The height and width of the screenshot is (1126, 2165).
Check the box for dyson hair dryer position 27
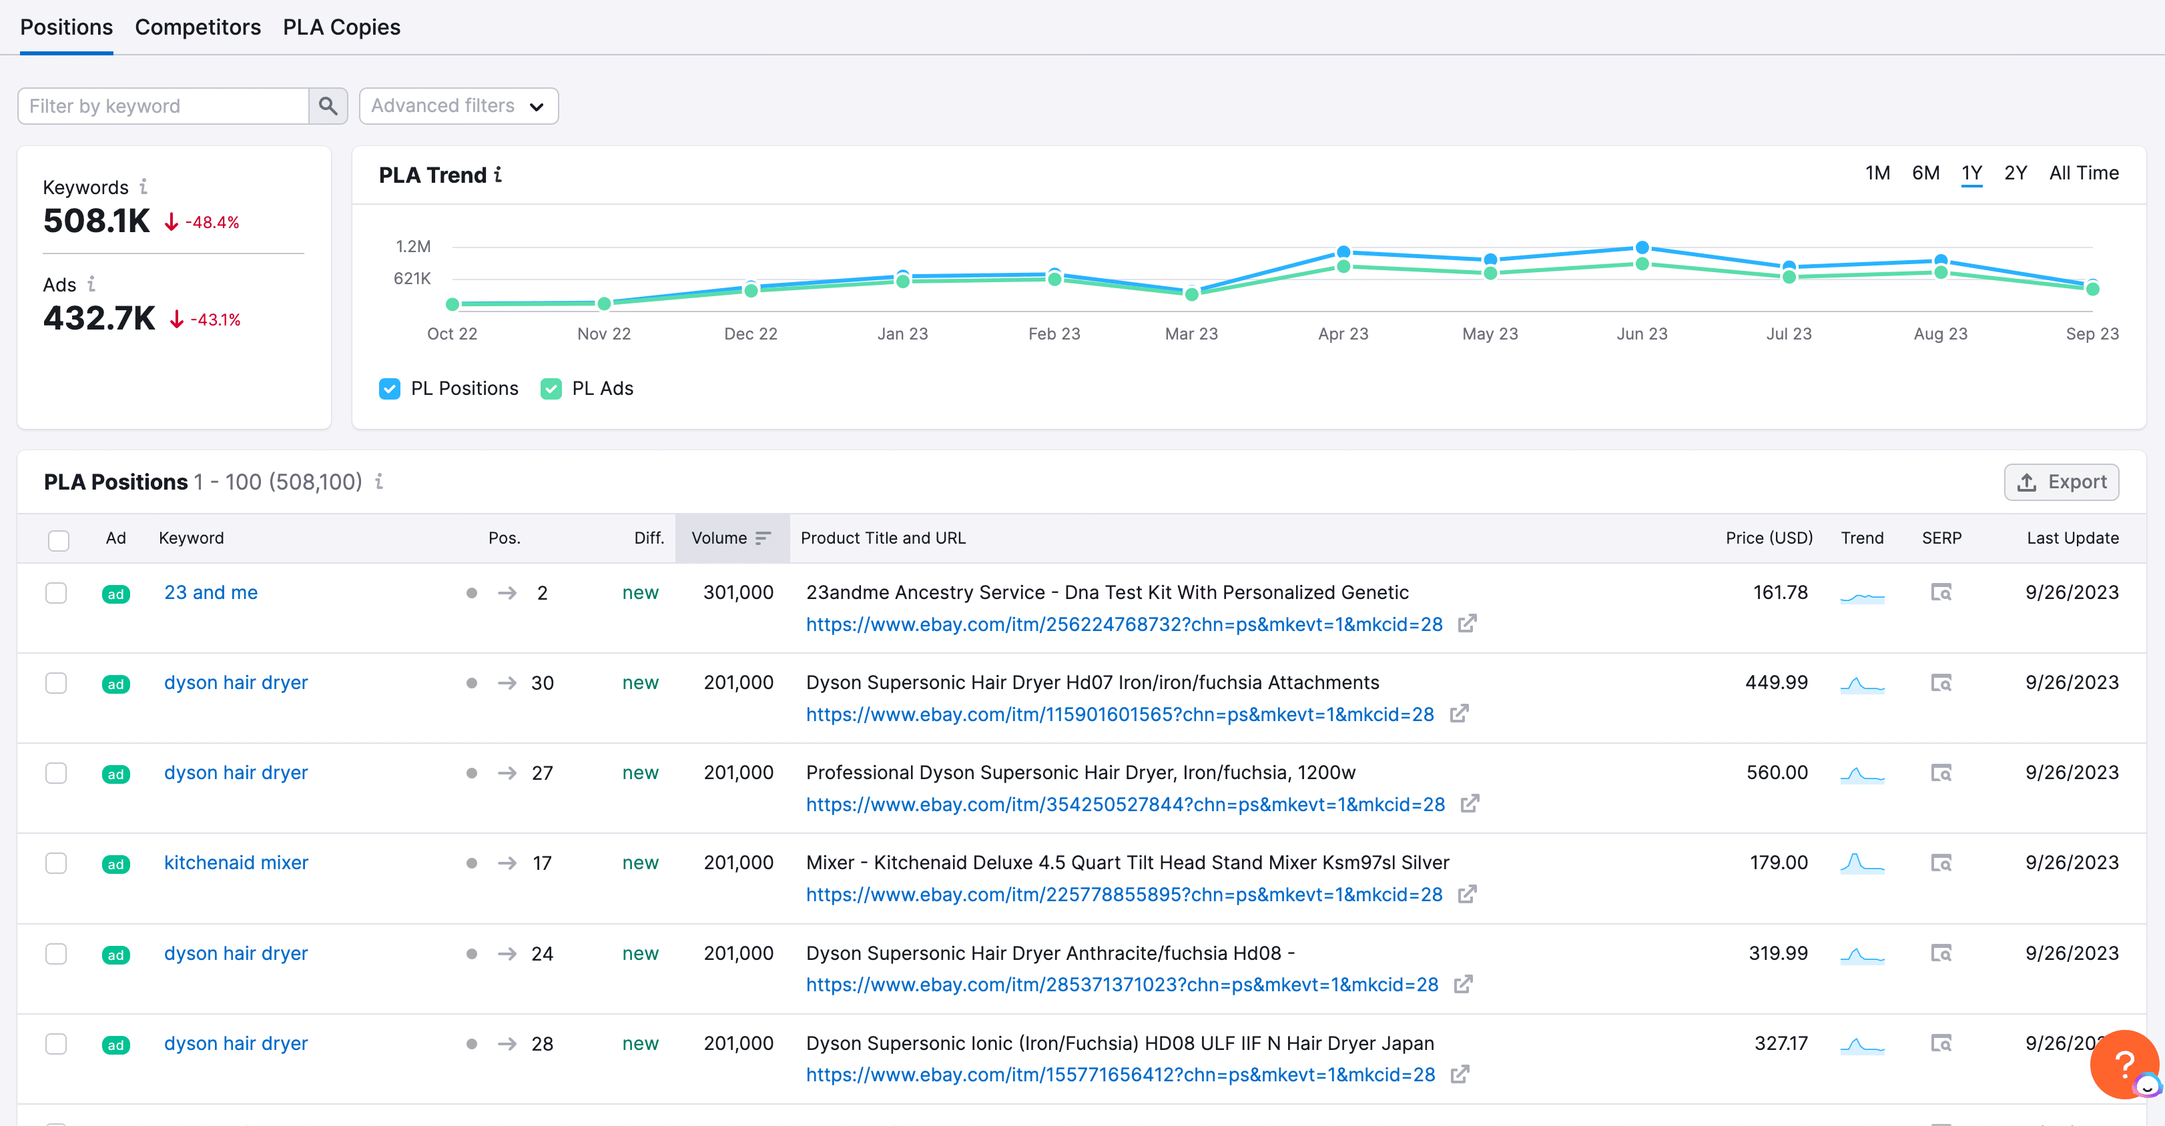56,772
